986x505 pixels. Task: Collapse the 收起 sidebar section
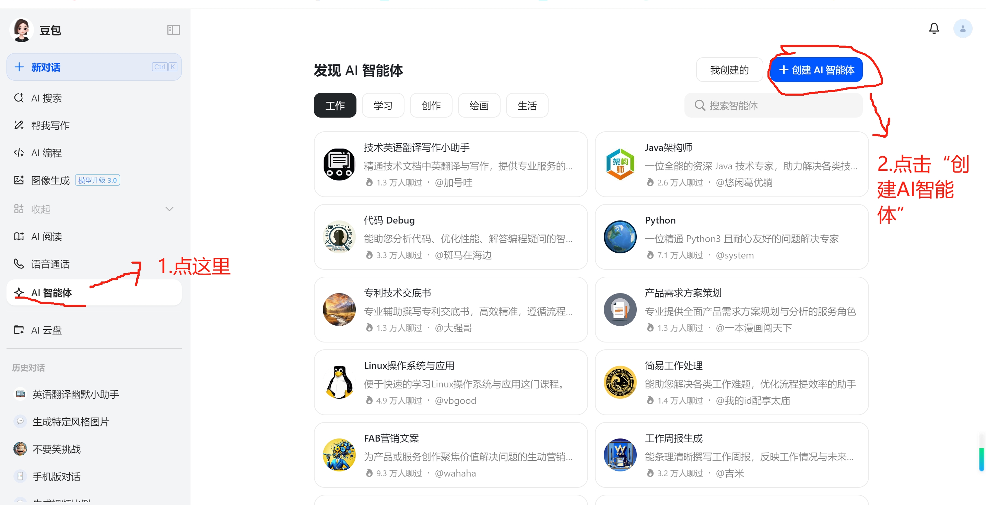click(x=40, y=209)
